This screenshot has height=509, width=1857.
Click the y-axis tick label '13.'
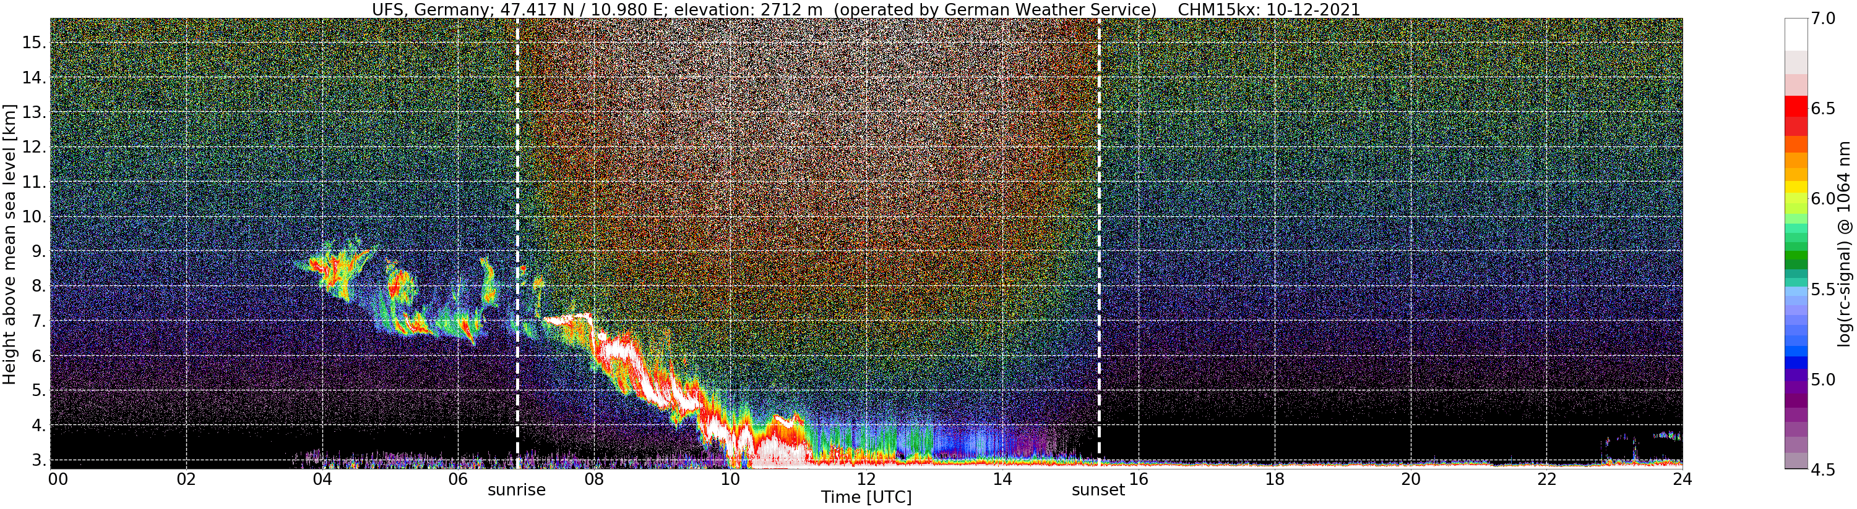coord(34,112)
